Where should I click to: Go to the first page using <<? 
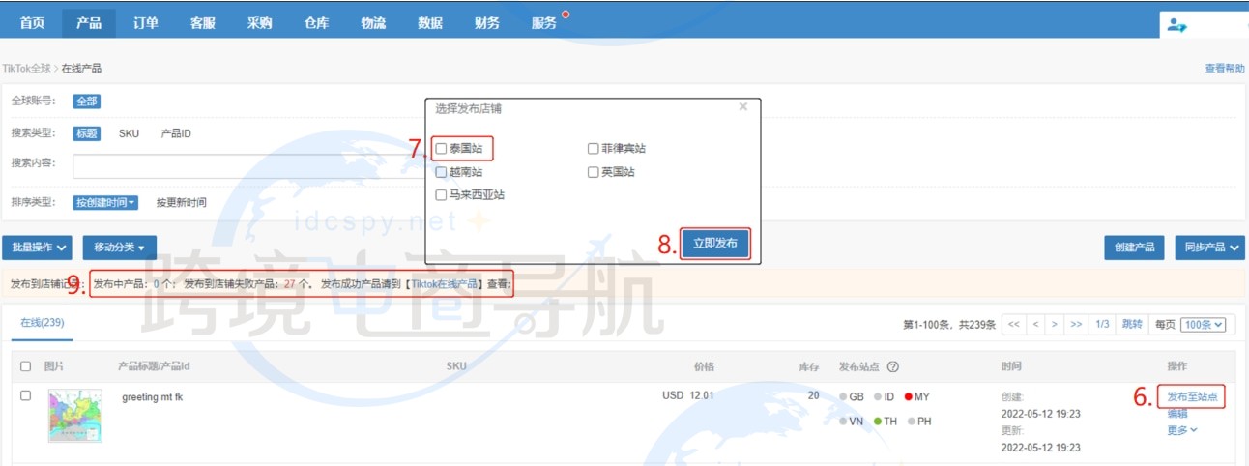(x=1014, y=325)
